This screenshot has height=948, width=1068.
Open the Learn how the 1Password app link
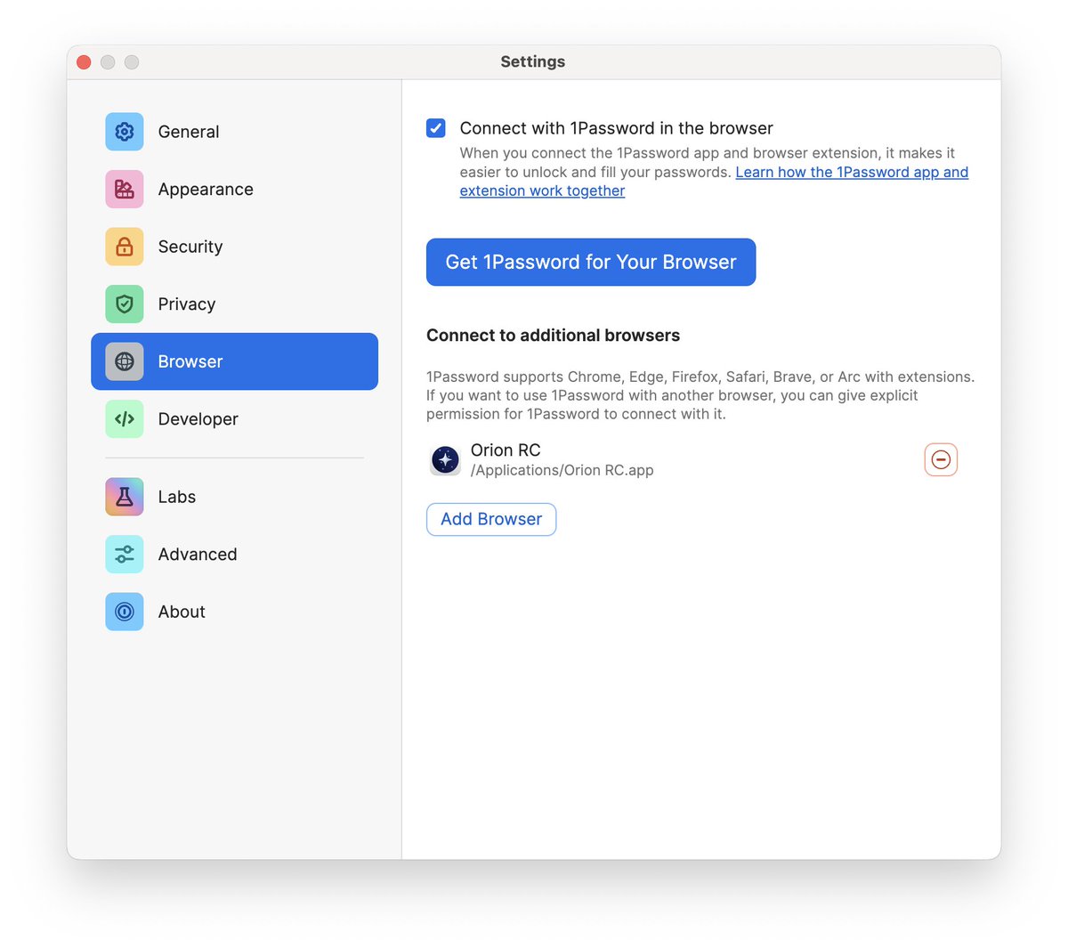coord(852,172)
